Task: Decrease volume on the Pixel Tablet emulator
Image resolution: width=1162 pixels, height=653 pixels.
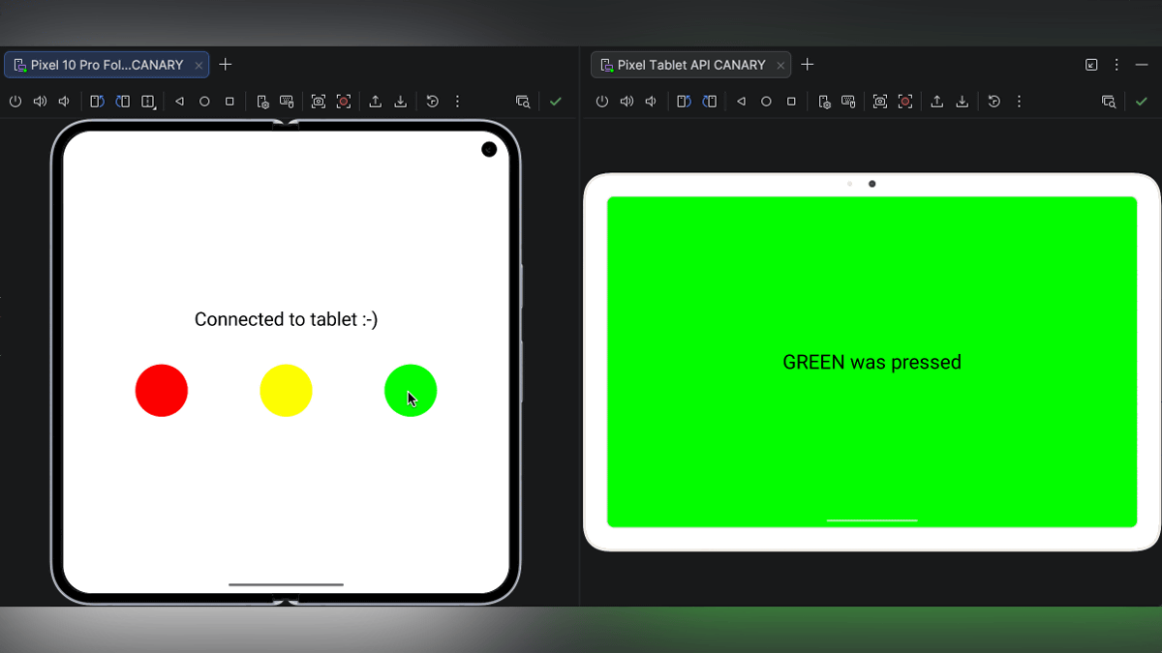Action: click(x=650, y=101)
